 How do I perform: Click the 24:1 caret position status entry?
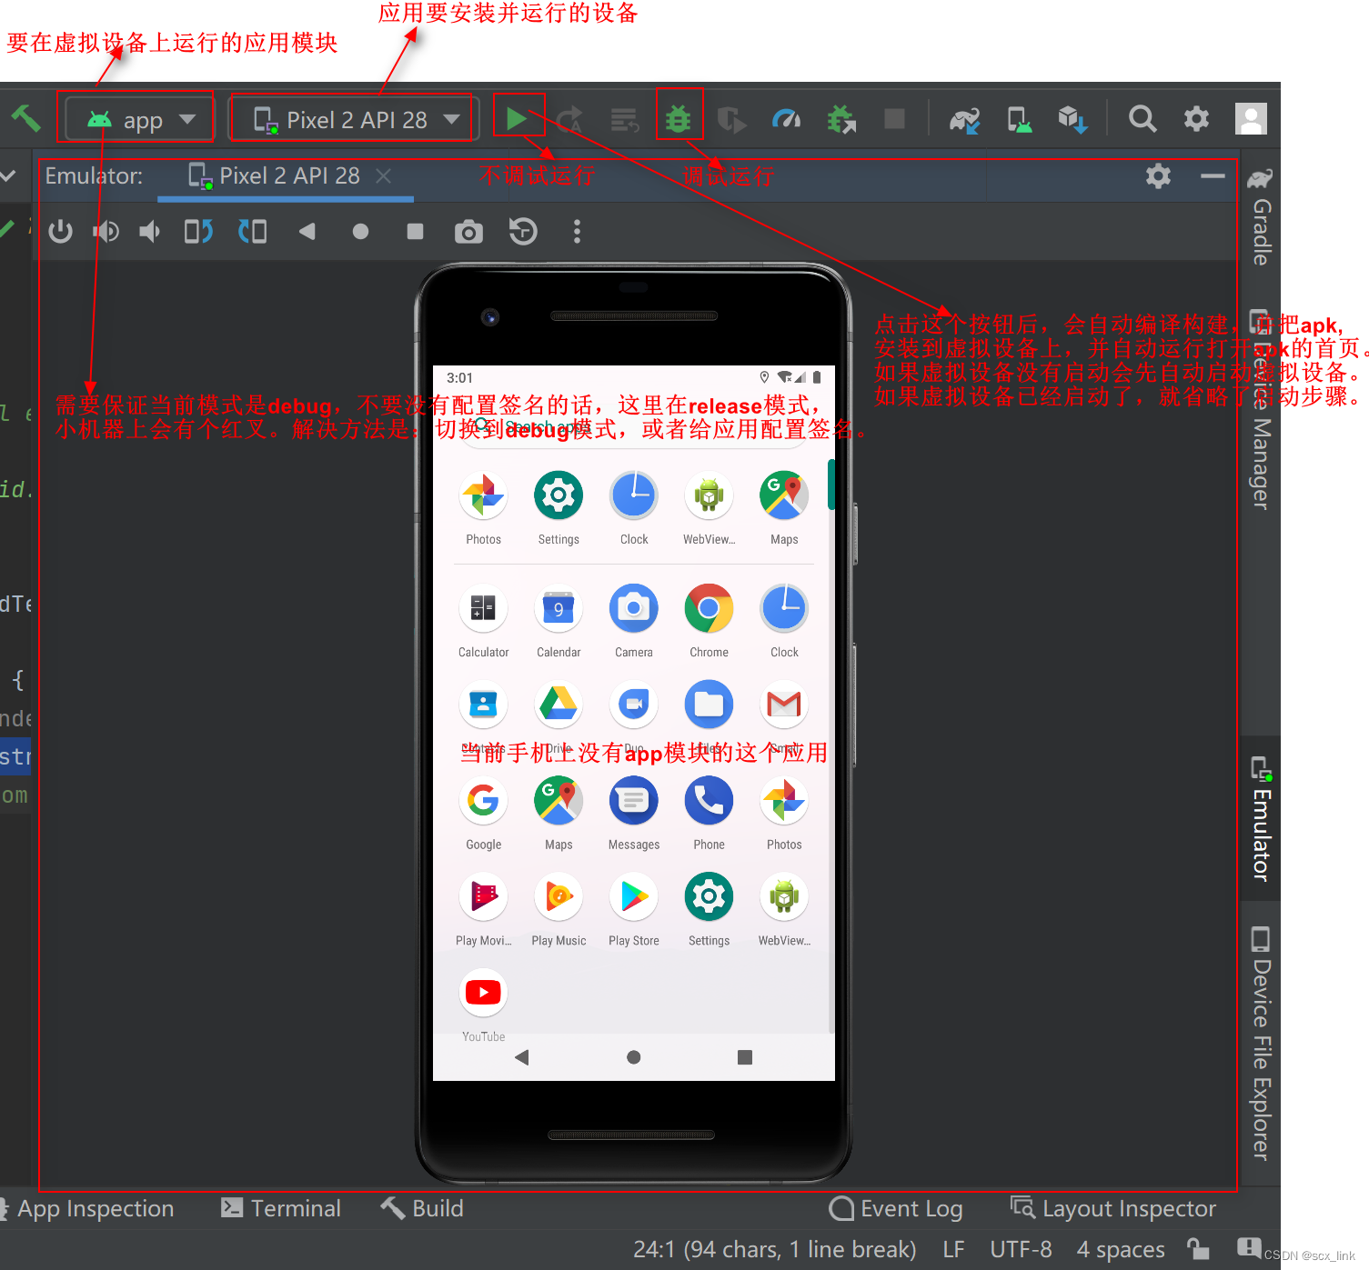coord(774,1250)
